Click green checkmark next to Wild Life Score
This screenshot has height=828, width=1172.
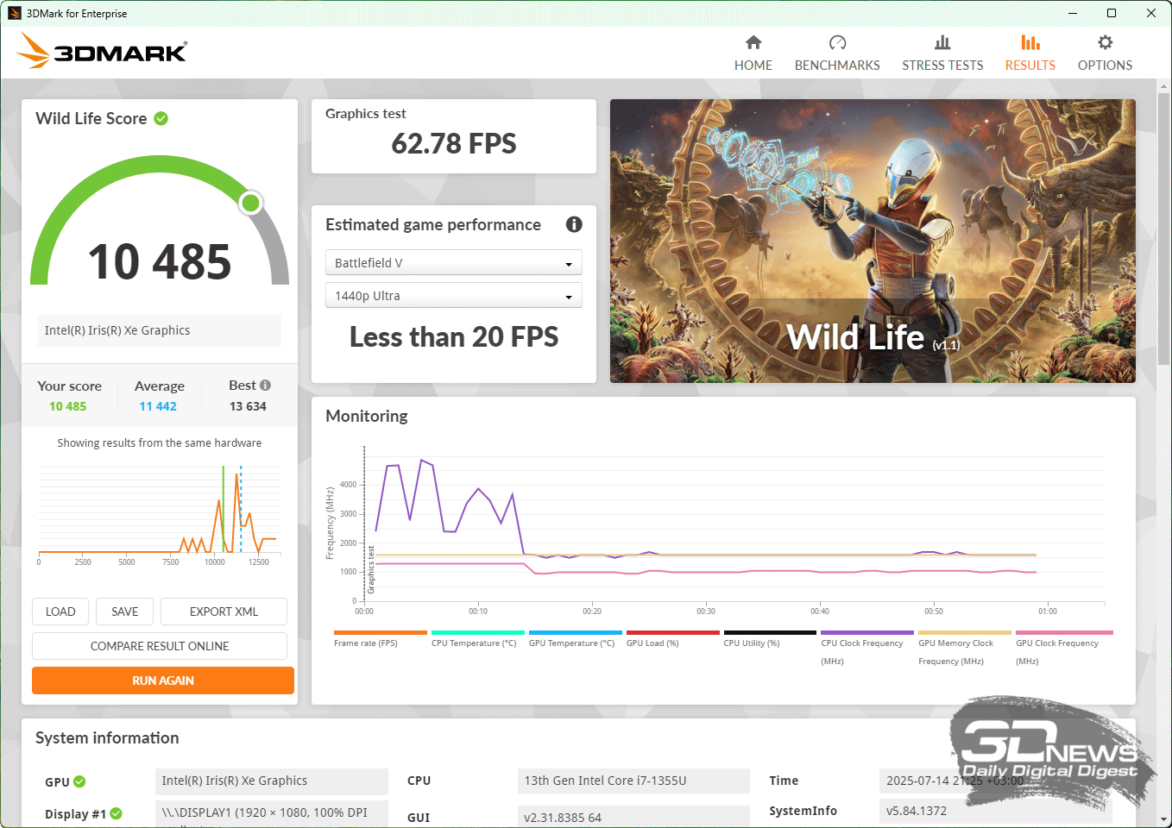161,118
